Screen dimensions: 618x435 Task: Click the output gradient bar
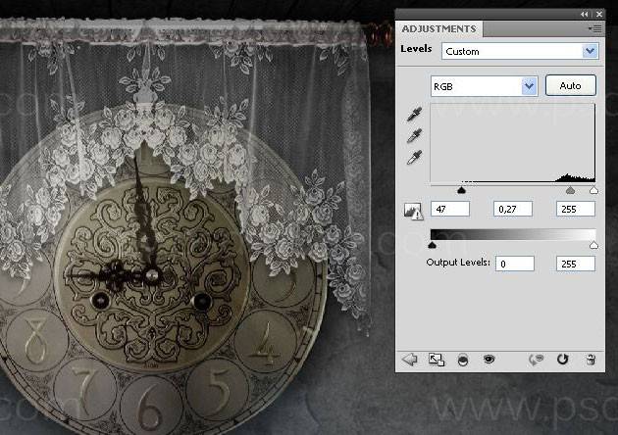513,234
